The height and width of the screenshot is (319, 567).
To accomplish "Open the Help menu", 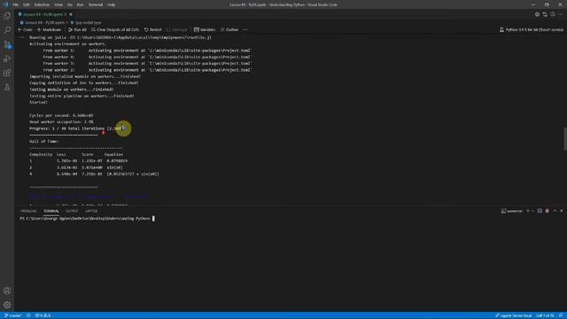I will click(x=112, y=4).
